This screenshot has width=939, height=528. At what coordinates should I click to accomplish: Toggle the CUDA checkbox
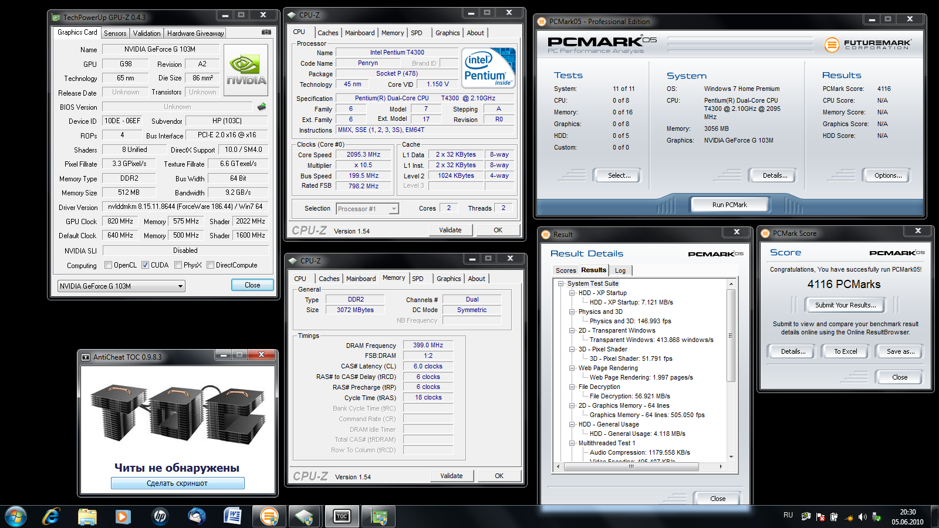tap(145, 265)
